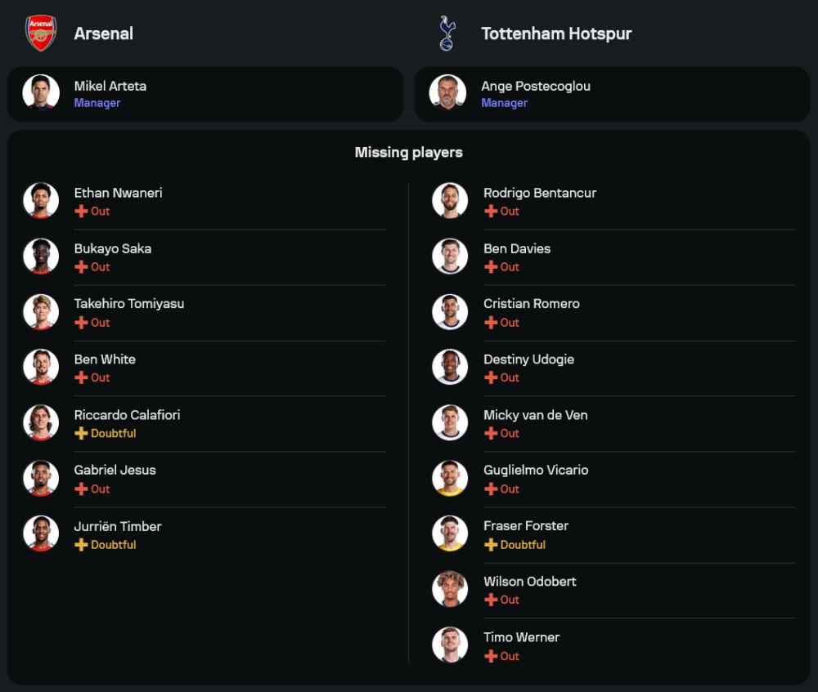Click the yellow doubtful icon under Riccardo Calafiori
The height and width of the screenshot is (692, 818).
click(x=81, y=433)
